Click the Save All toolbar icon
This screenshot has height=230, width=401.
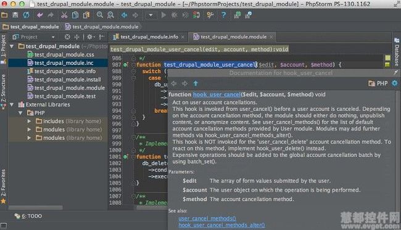(x=15, y=15)
